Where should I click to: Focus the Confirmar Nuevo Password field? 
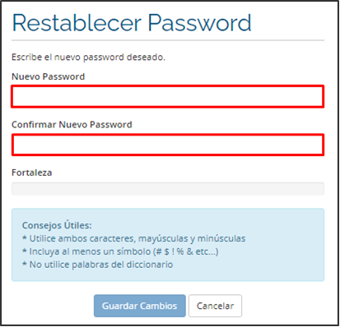[x=168, y=145]
